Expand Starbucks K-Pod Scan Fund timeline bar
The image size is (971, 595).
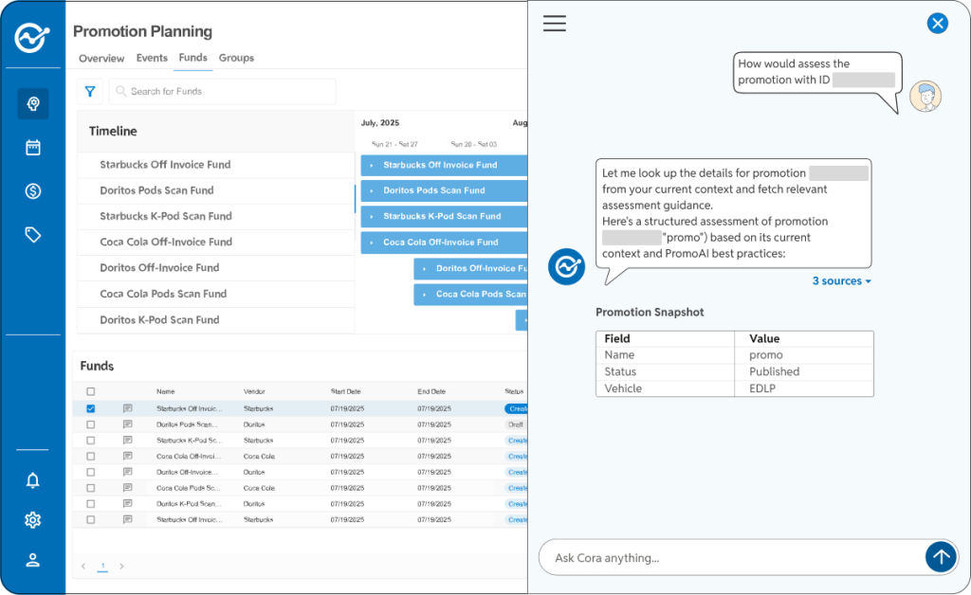pyautogui.click(x=372, y=216)
